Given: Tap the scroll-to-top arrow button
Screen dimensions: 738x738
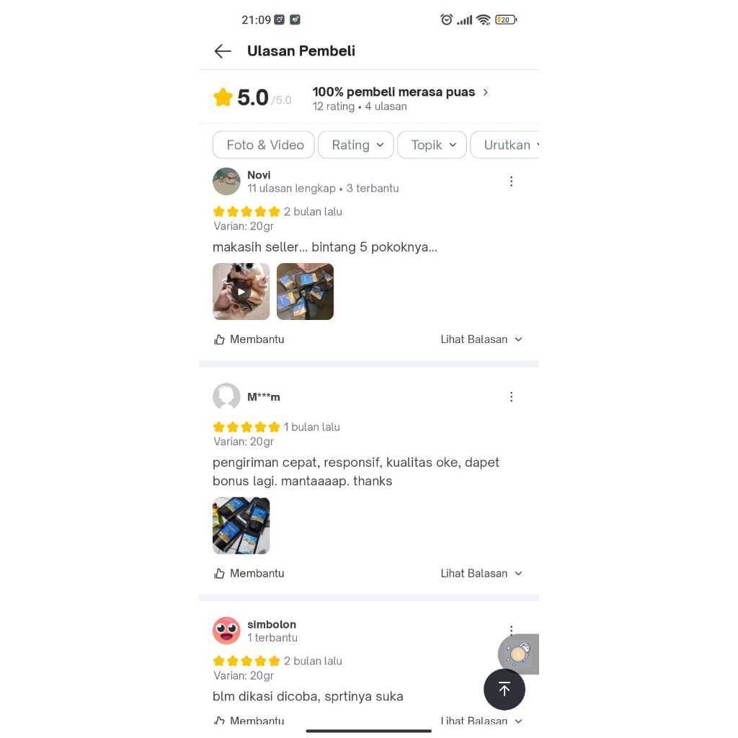Looking at the screenshot, I should 504,690.
